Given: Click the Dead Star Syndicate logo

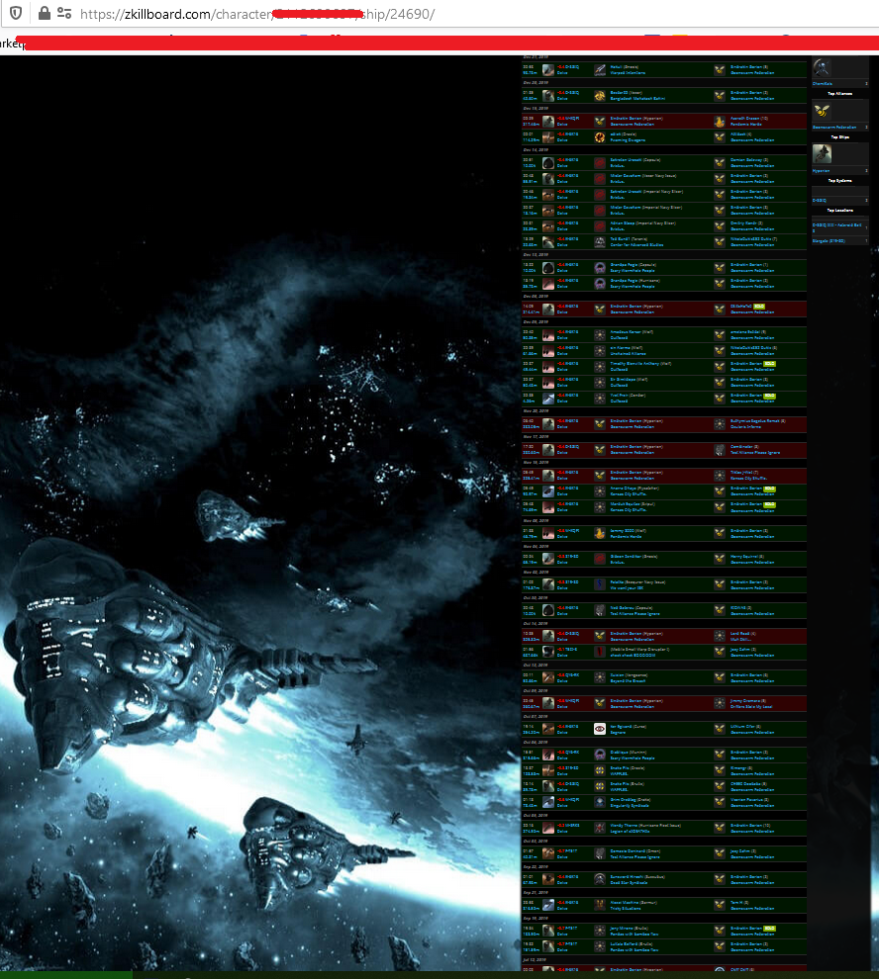Looking at the screenshot, I should point(600,879).
